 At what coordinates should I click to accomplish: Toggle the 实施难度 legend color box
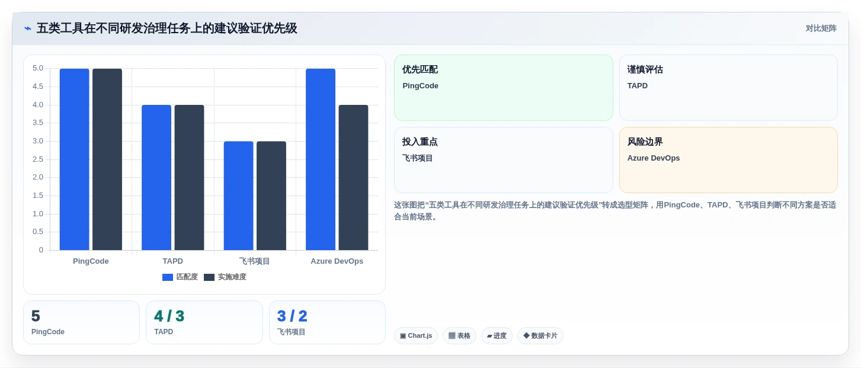pyautogui.click(x=209, y=277)
